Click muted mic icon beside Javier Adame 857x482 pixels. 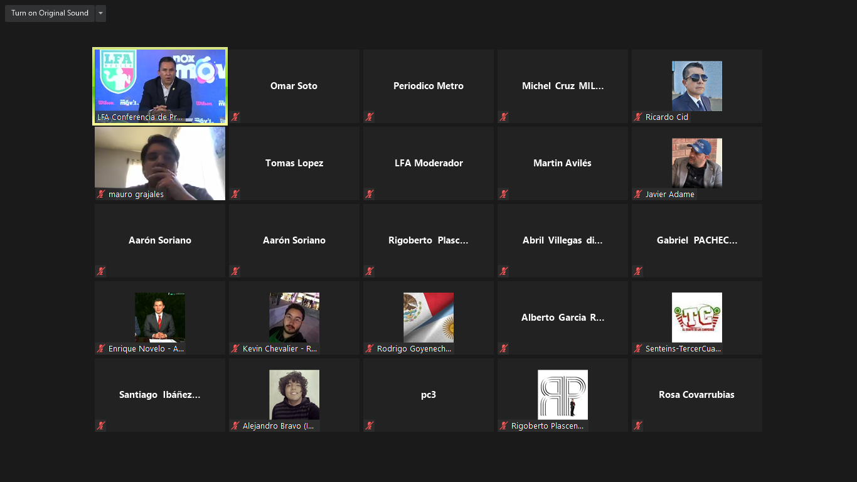pos(638,194)
